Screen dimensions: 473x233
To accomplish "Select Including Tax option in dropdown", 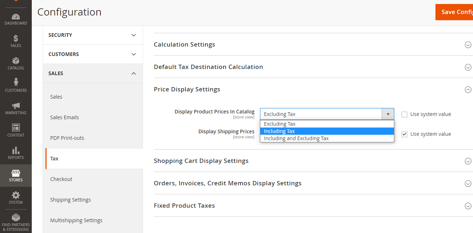I will click(327, 131).
